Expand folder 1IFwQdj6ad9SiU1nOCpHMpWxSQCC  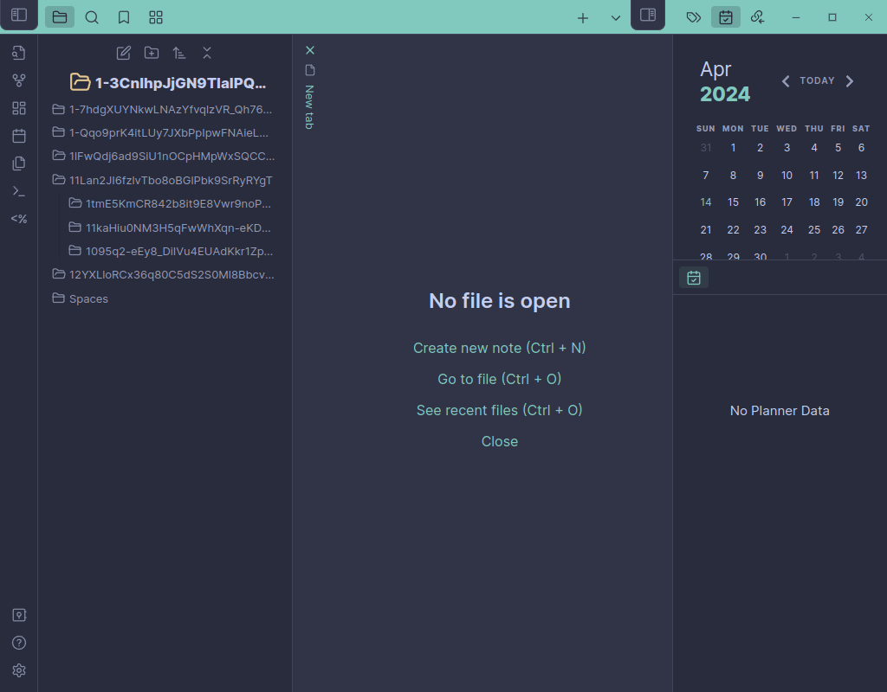click(162, 156)
